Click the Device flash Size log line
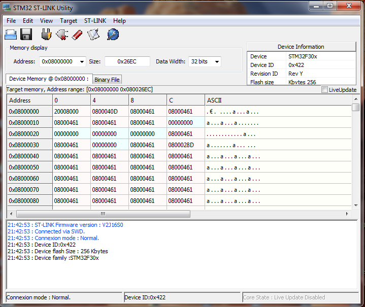 point(58,251)
